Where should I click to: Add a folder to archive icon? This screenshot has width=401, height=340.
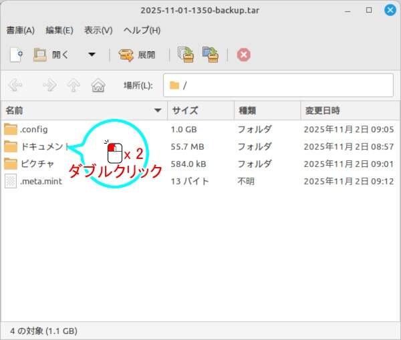coord(211,55)
